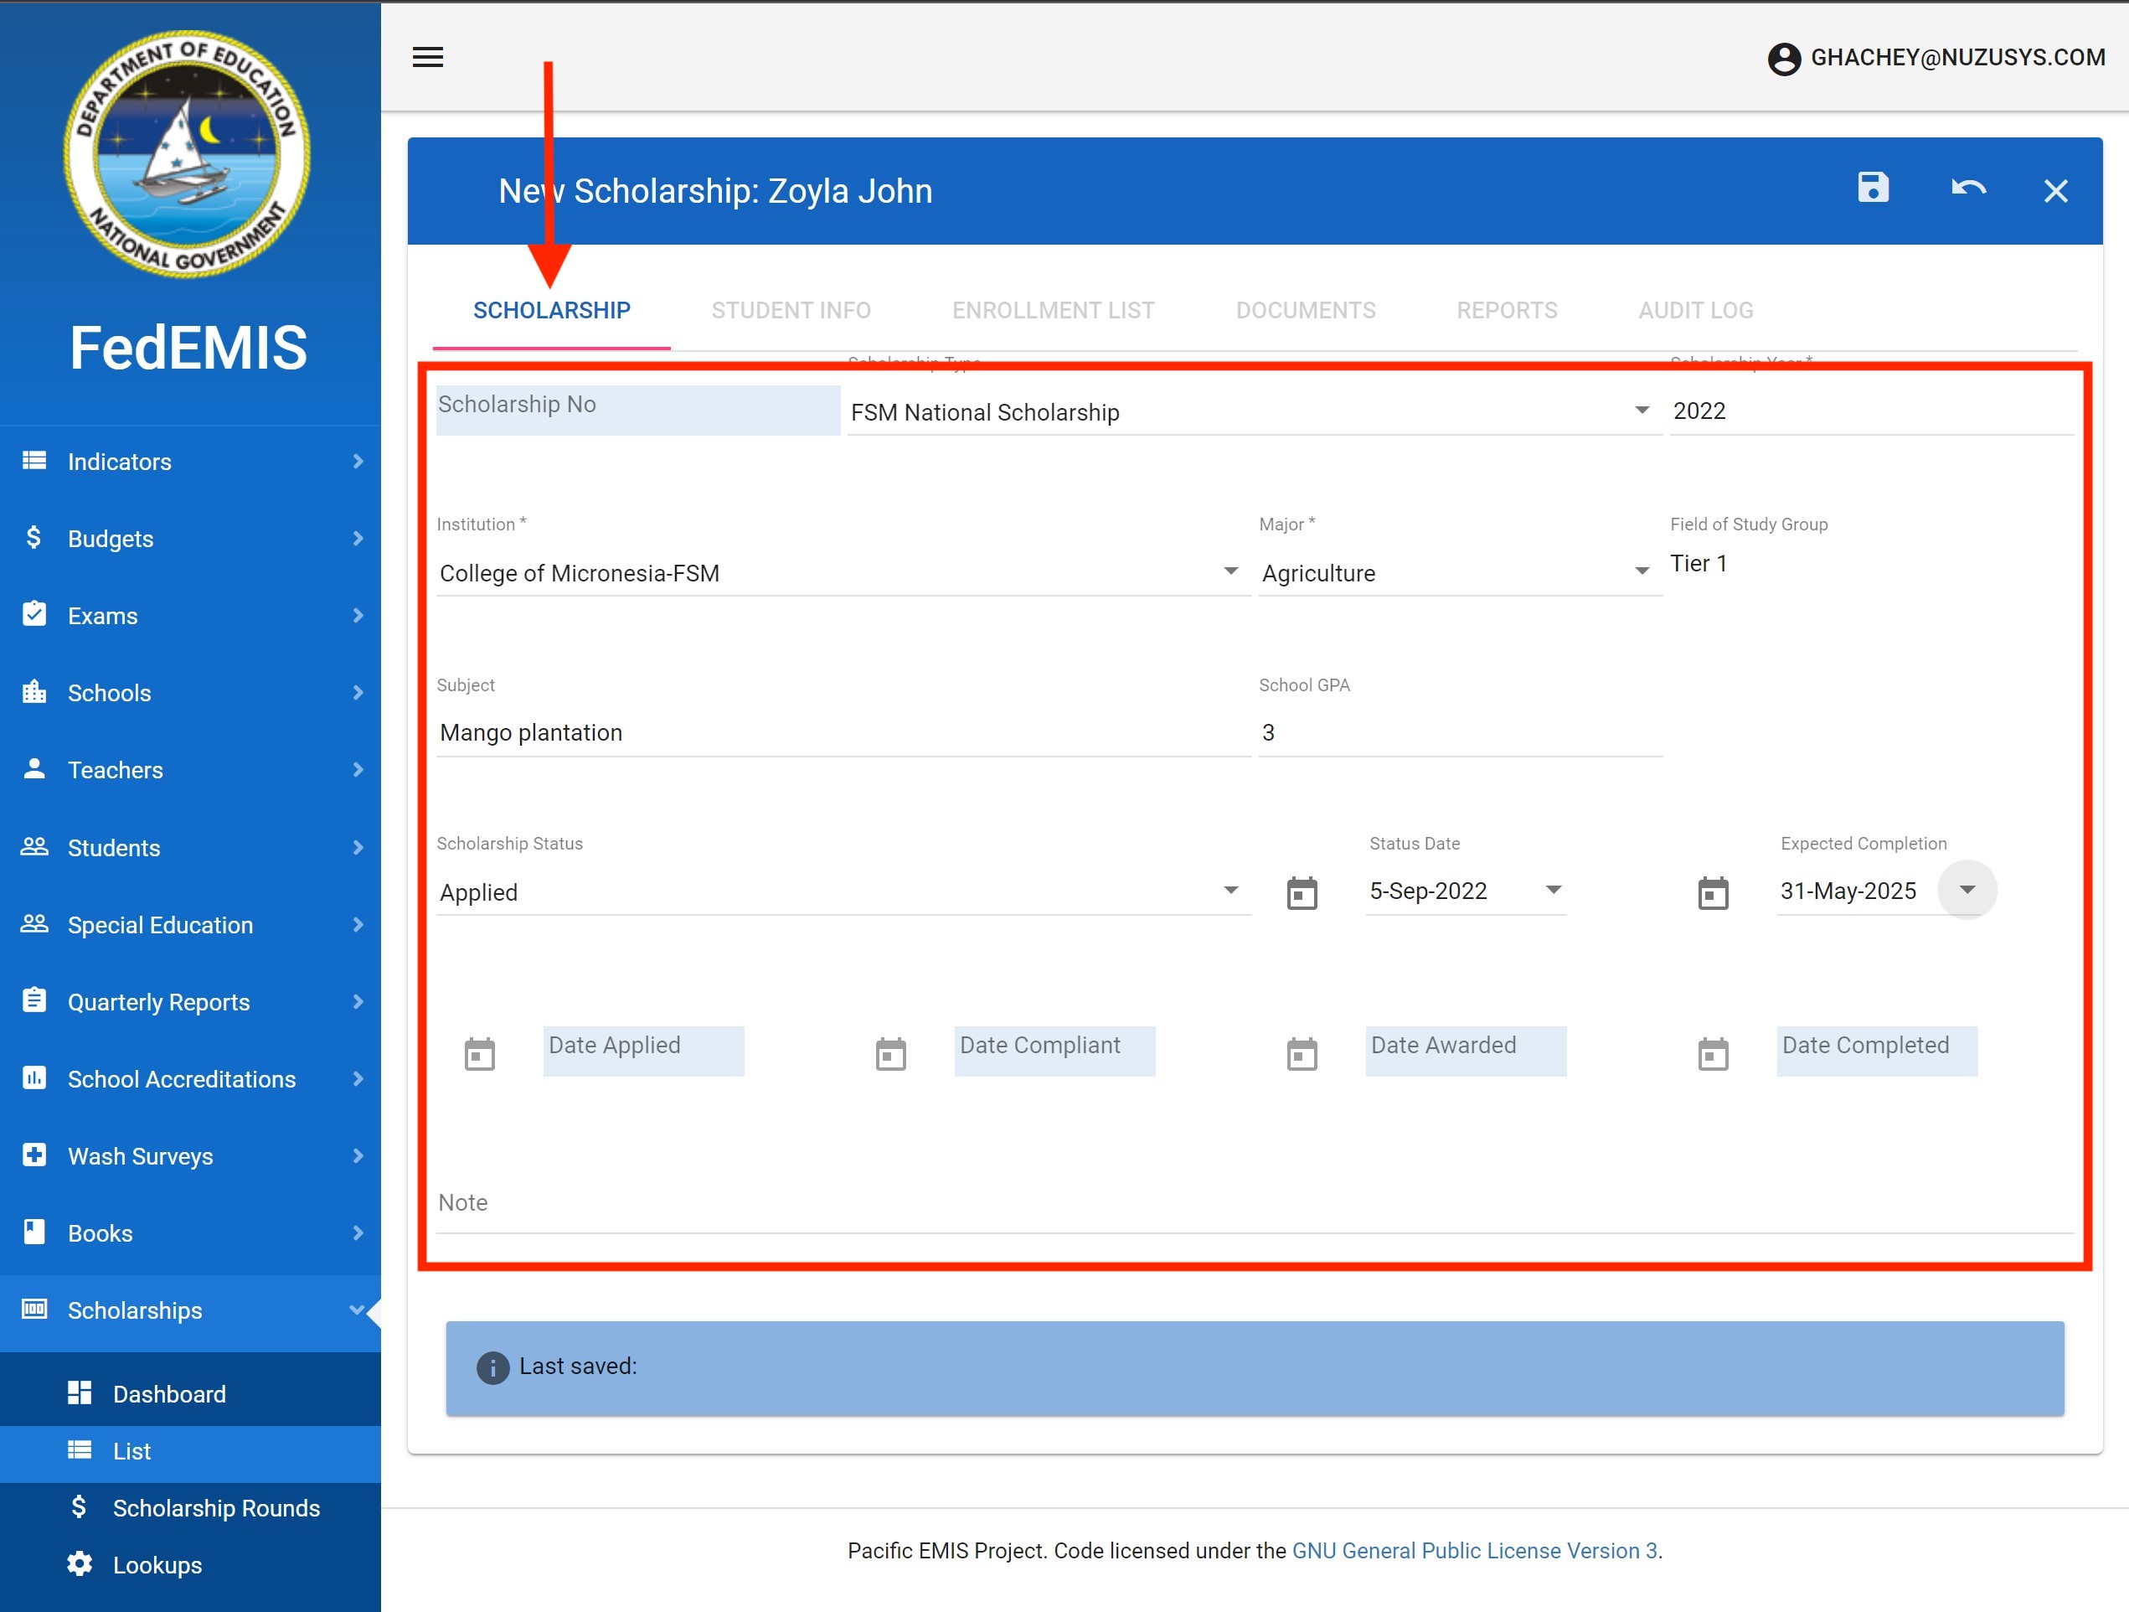Click calendar icon beside Date Completed

(1712, 1053)
